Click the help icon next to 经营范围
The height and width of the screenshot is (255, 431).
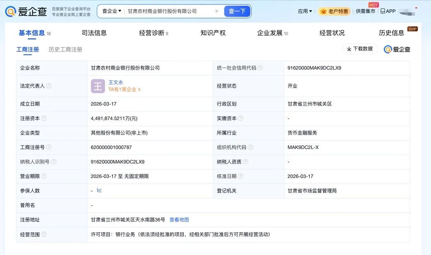click(x=44, y=234)
